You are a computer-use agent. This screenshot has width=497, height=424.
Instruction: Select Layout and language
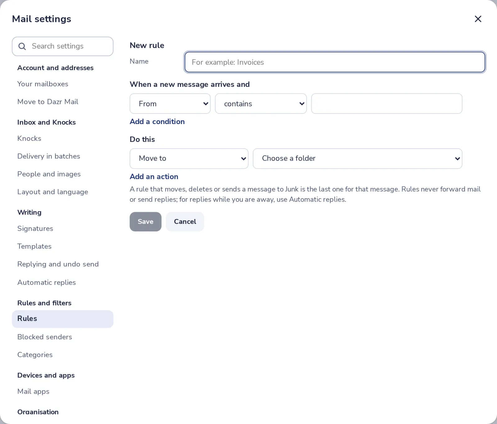click(x=63, y=192)
